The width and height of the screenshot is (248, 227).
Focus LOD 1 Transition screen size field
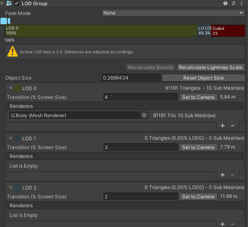141,147
